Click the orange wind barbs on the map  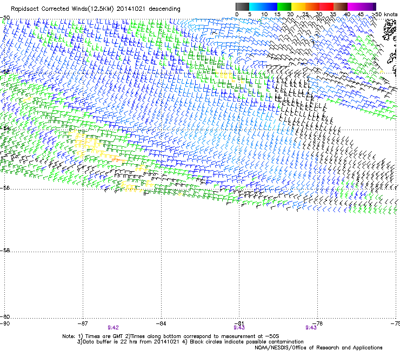click(x=118, y=160)
